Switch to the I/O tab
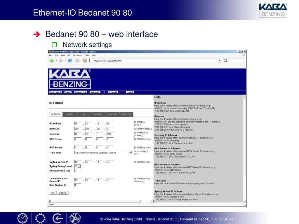The height and width of the screenshot is (224, 299). coord(84,114)
